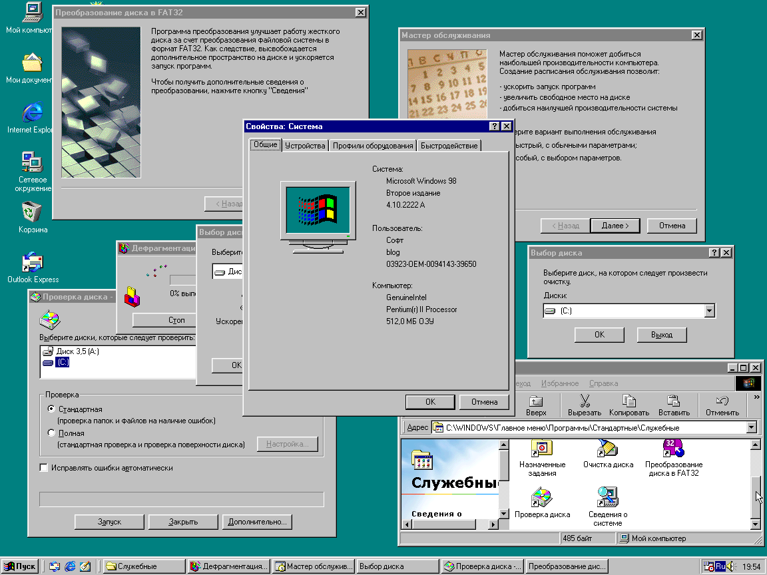Switch to Преобразование диска taskbar button
767x575 pixels.
567,566
